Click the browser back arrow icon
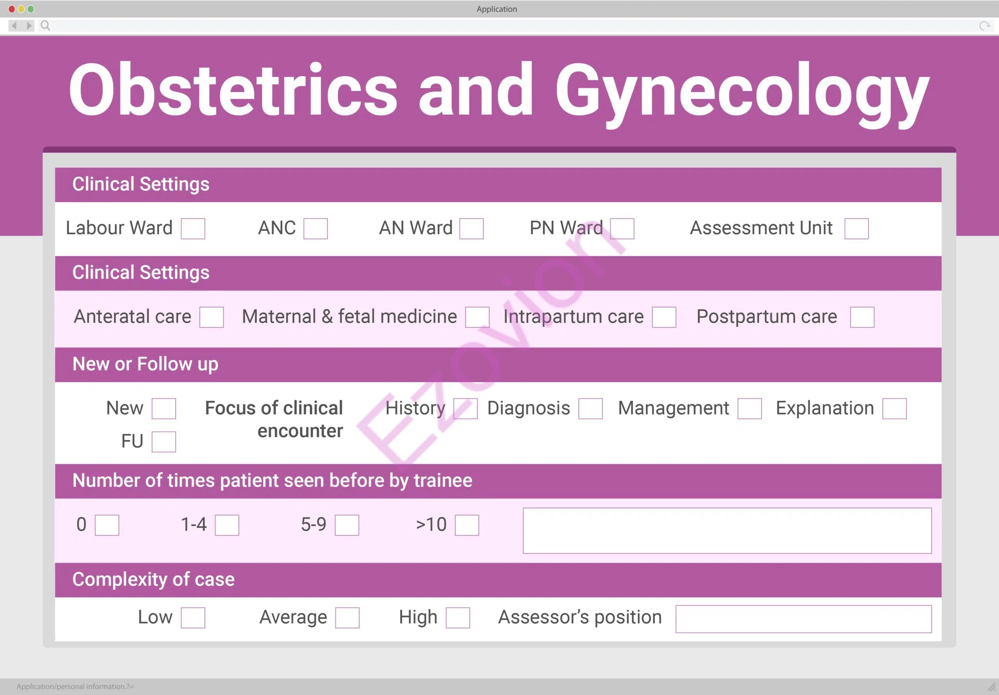Screen dimensions: 999x695 point(14,26)
